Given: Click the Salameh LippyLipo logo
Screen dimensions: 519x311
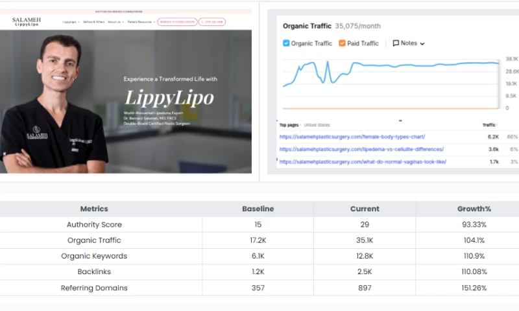Looking at the screenshot, I should coord(27,22).
